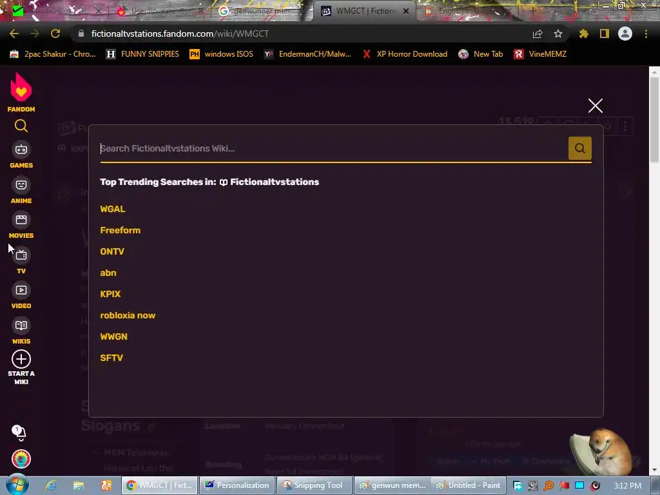The height and width of the screenshot is (495, 660).
Task: Go back with browser back arrow
Action: point(14,34)
